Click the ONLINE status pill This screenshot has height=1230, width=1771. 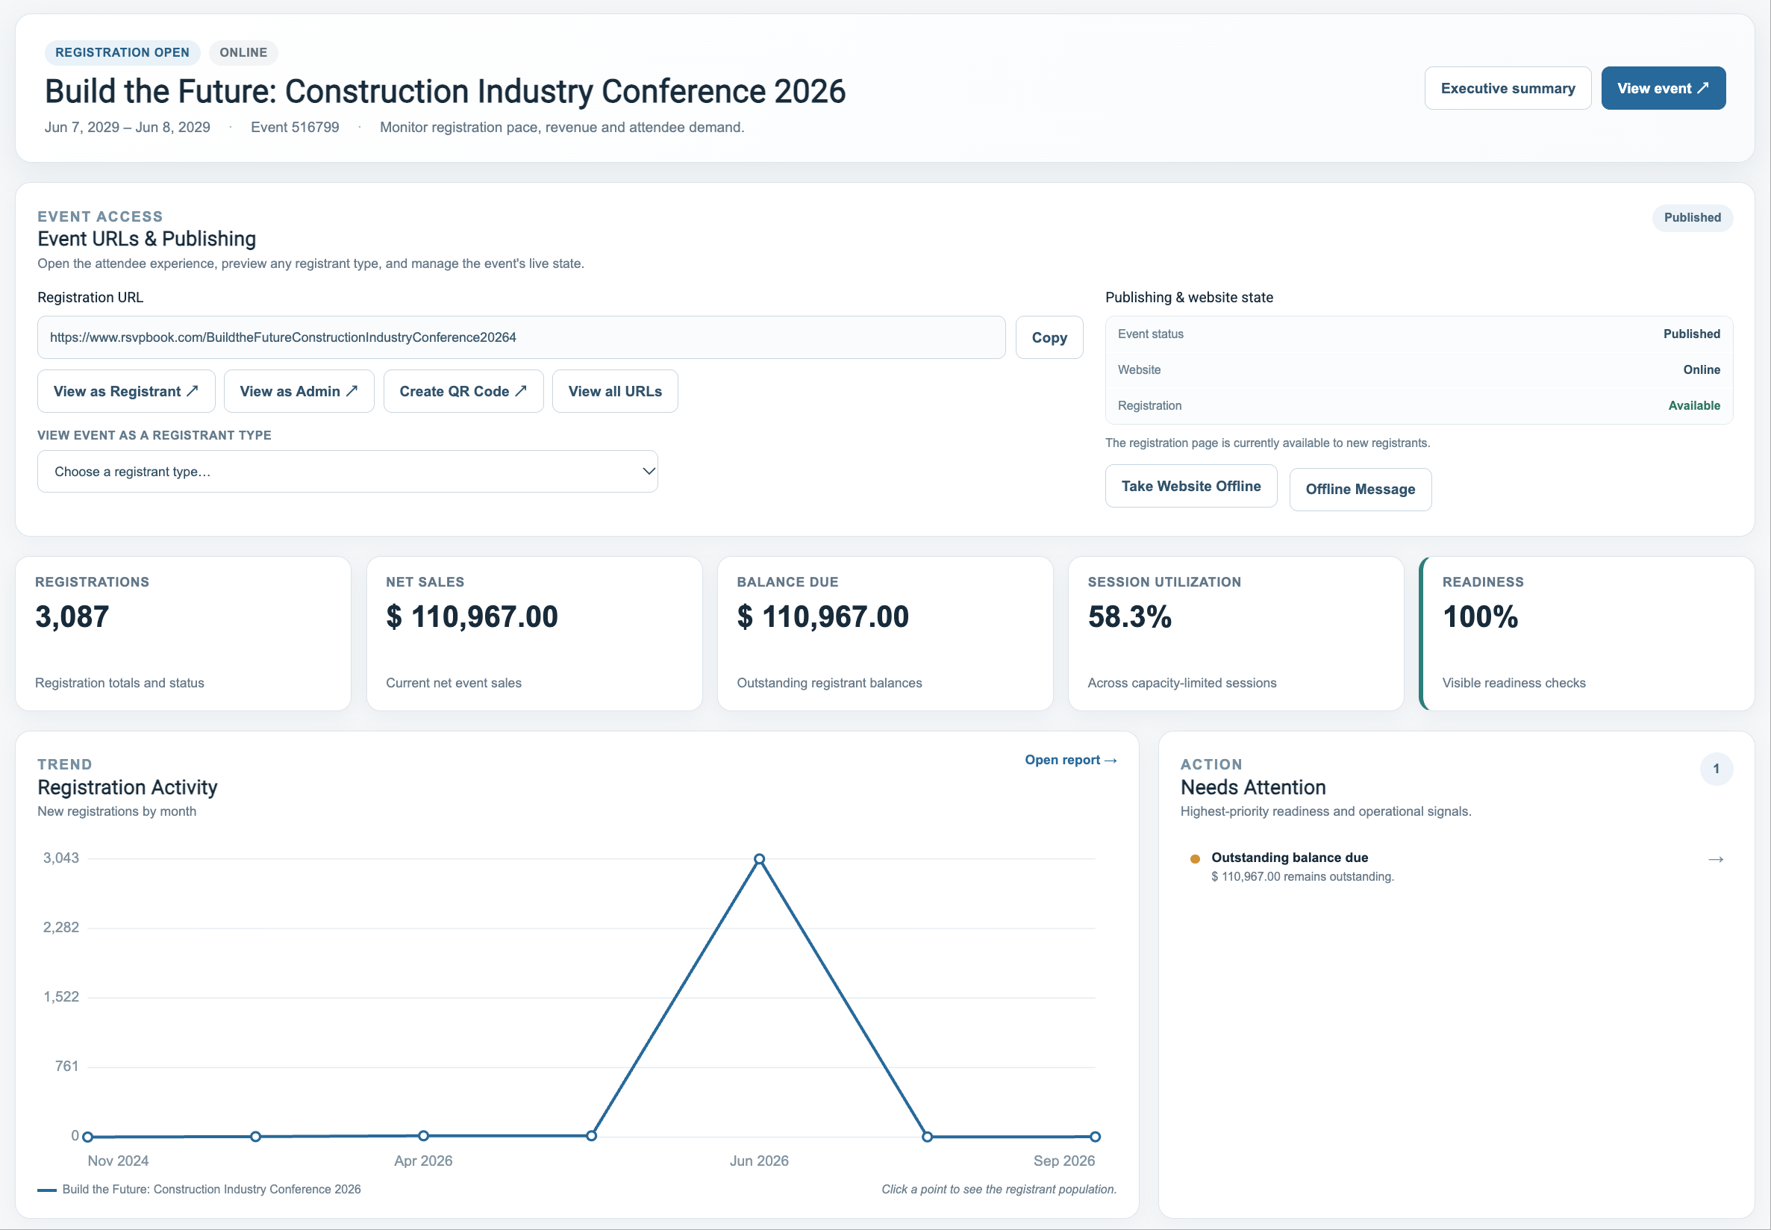[x=243, y=52]
